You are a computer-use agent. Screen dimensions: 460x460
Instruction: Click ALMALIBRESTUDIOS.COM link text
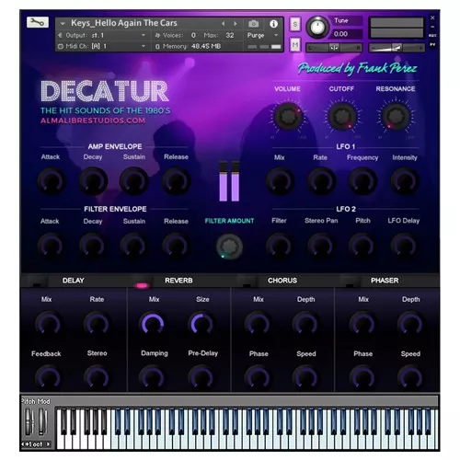tap(93, 121)
